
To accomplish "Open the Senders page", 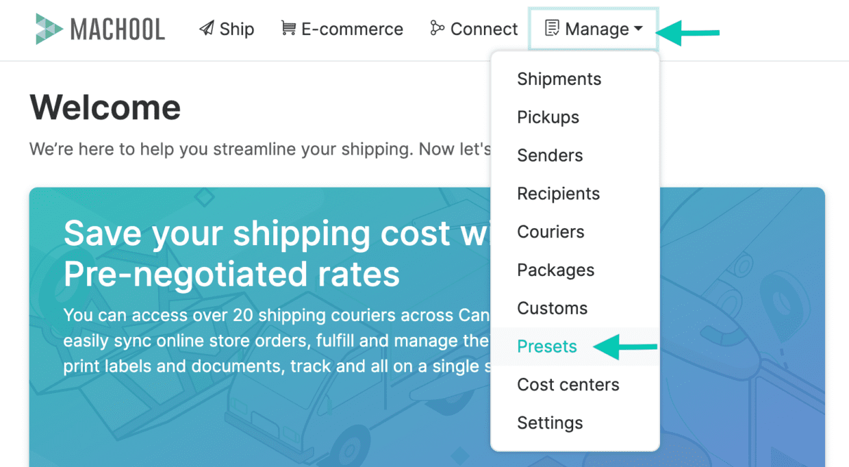I will click(x=550, y=155).
